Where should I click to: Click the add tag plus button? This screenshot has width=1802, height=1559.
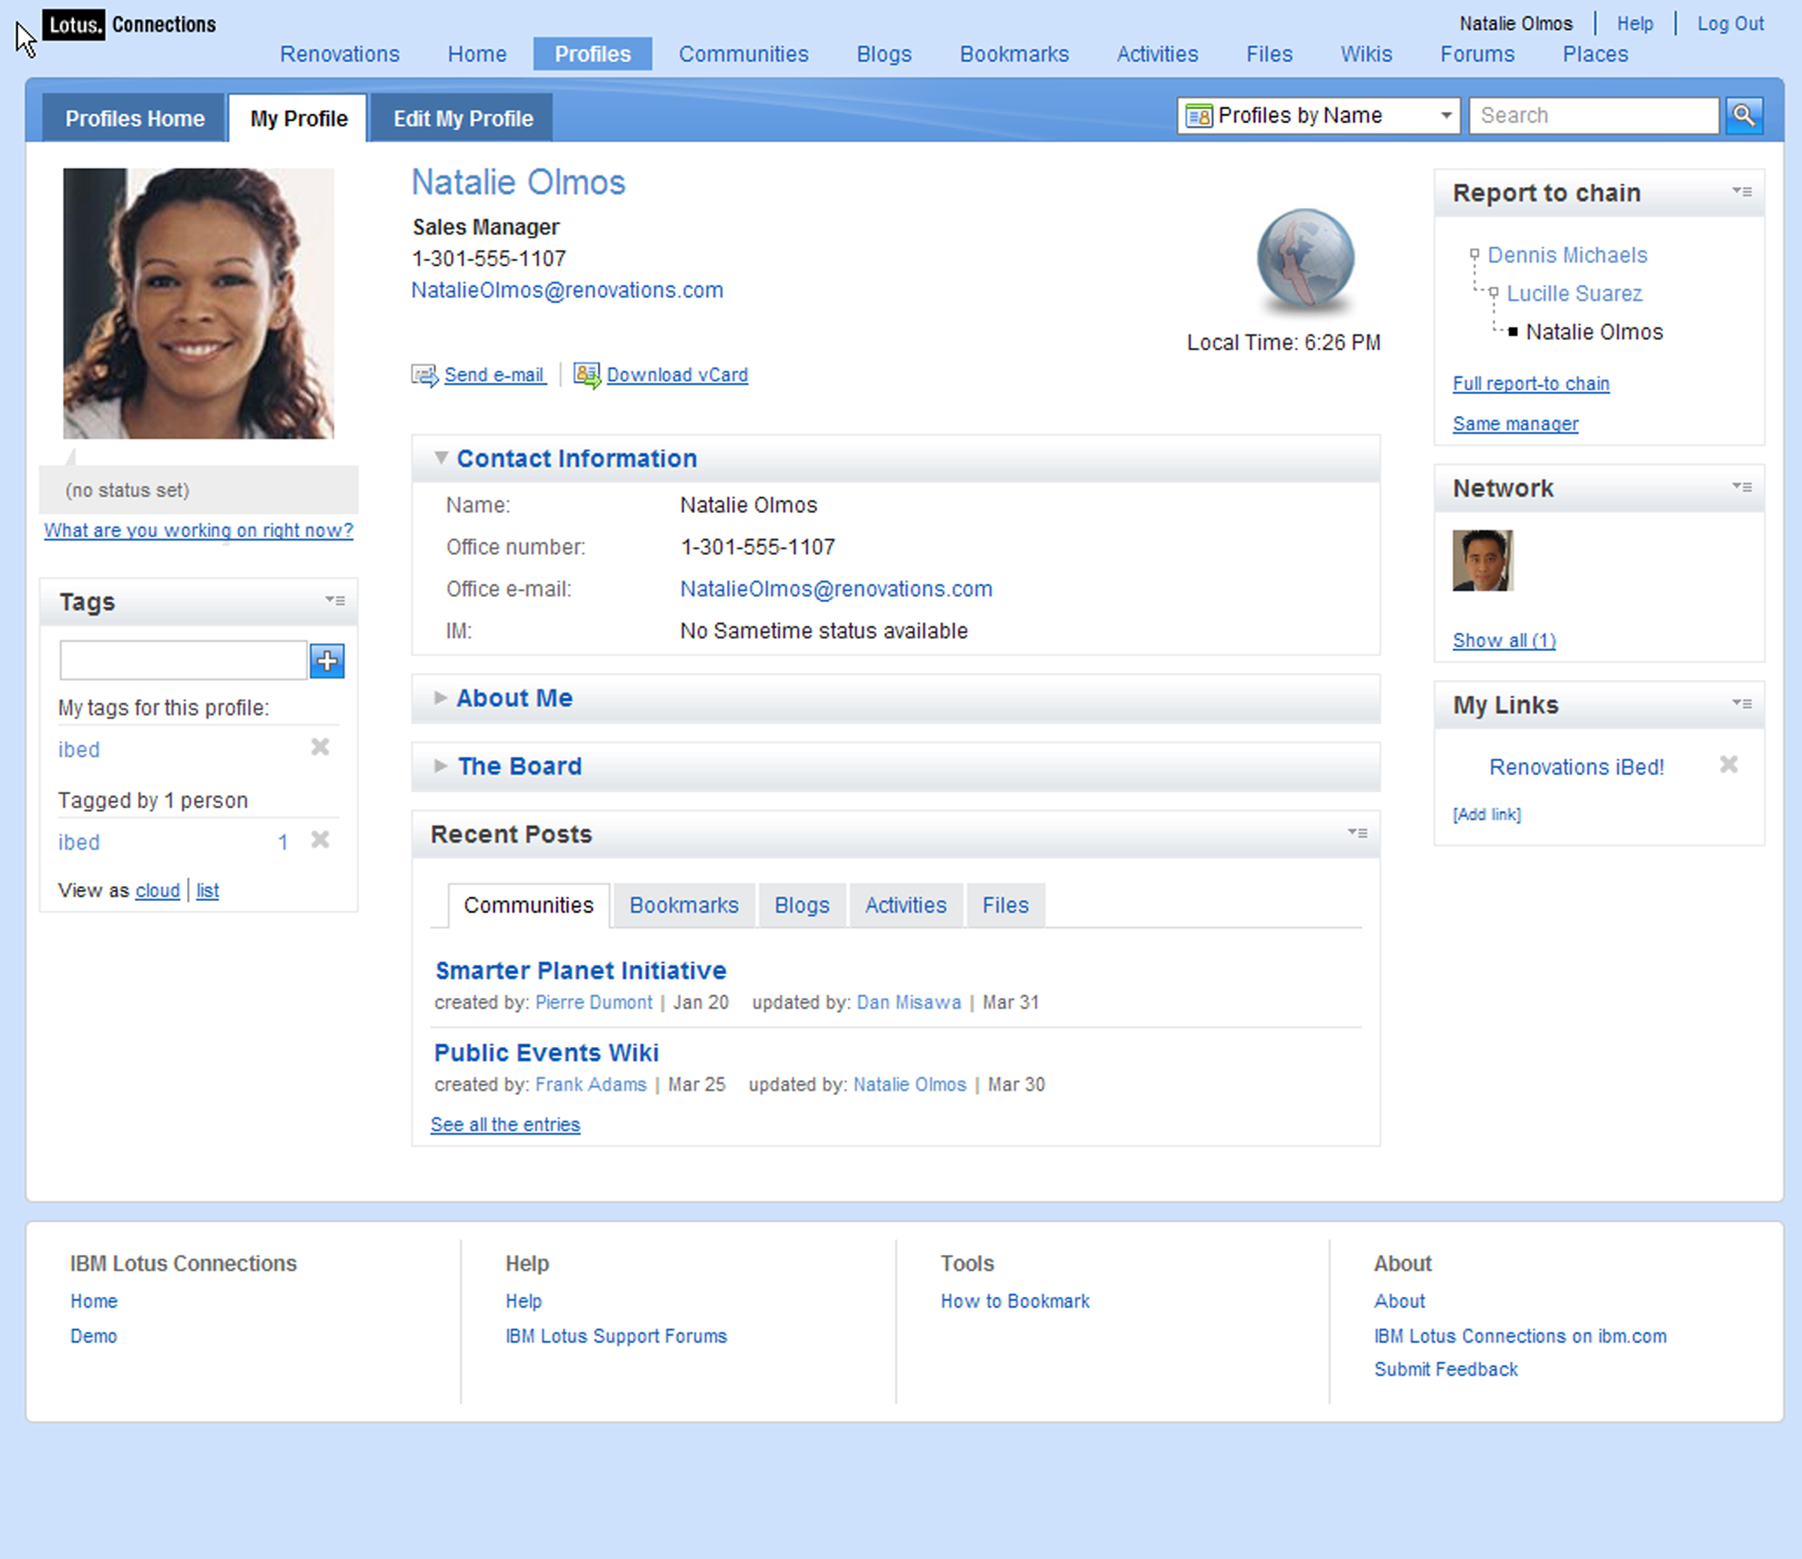click(327, 661)
